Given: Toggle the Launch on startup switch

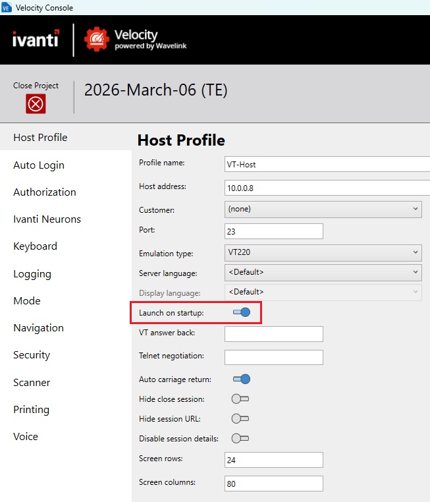Looking at the screenshot, I should pyautogui.click(x=242, y=312).
